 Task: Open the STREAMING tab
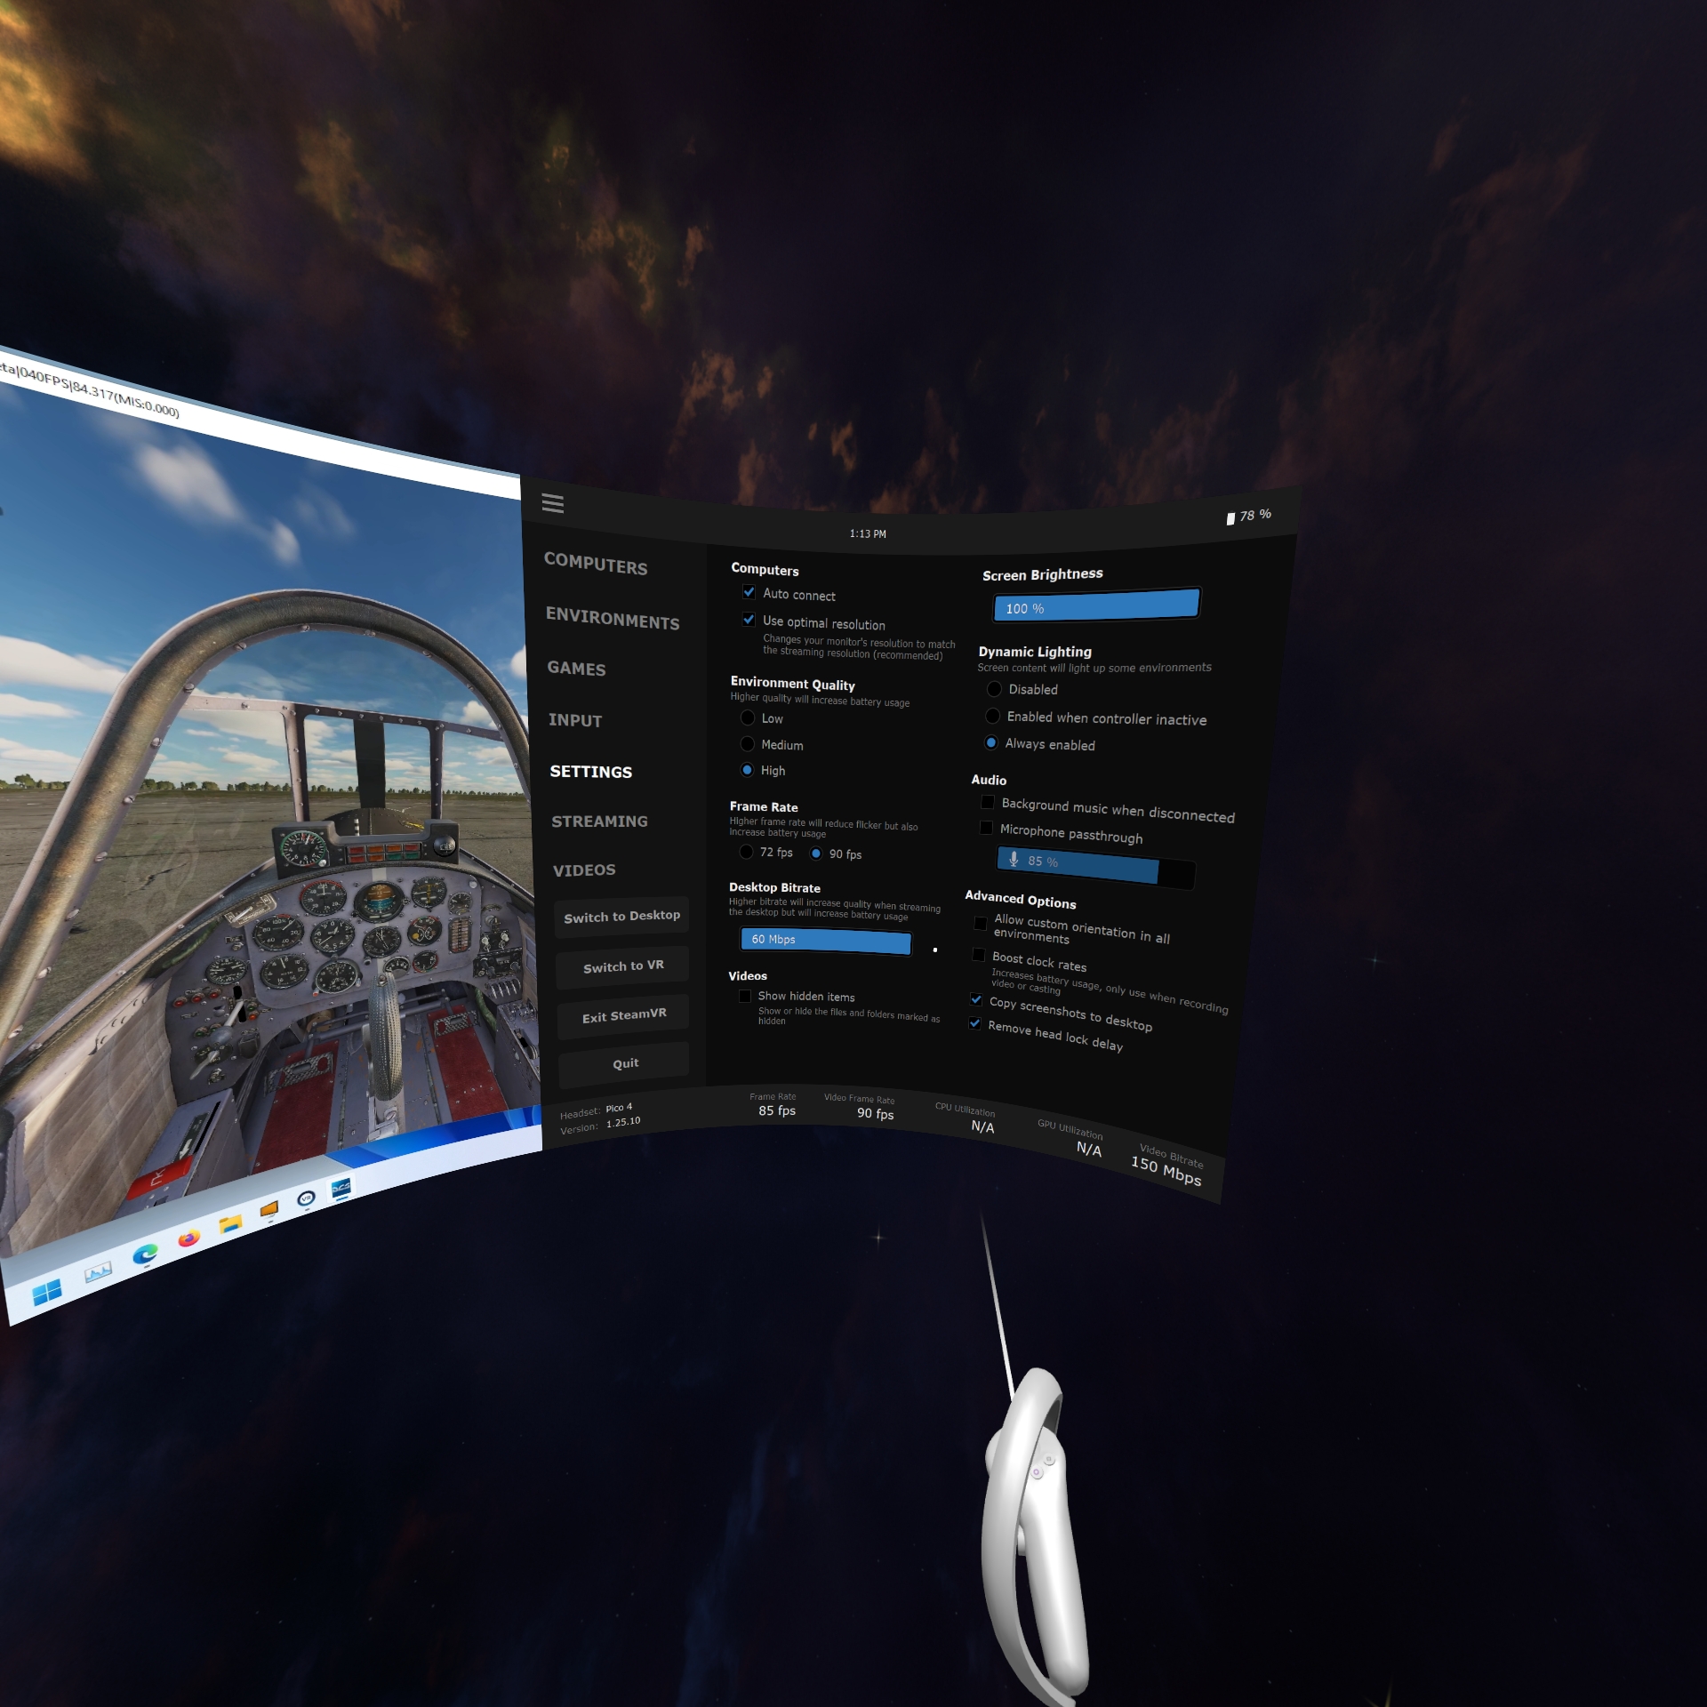click(599, 821)
